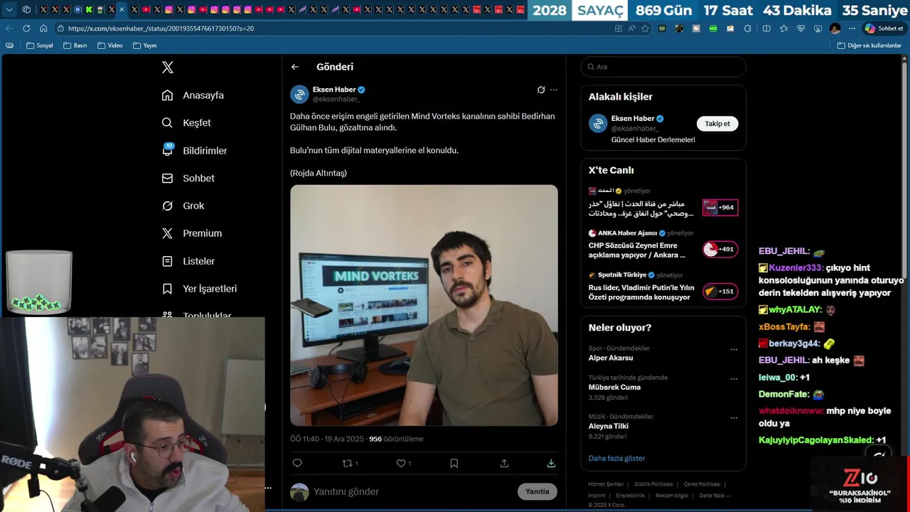Open the extensions puzzle icon
910x512 pixels.
(x=747, y=28)
